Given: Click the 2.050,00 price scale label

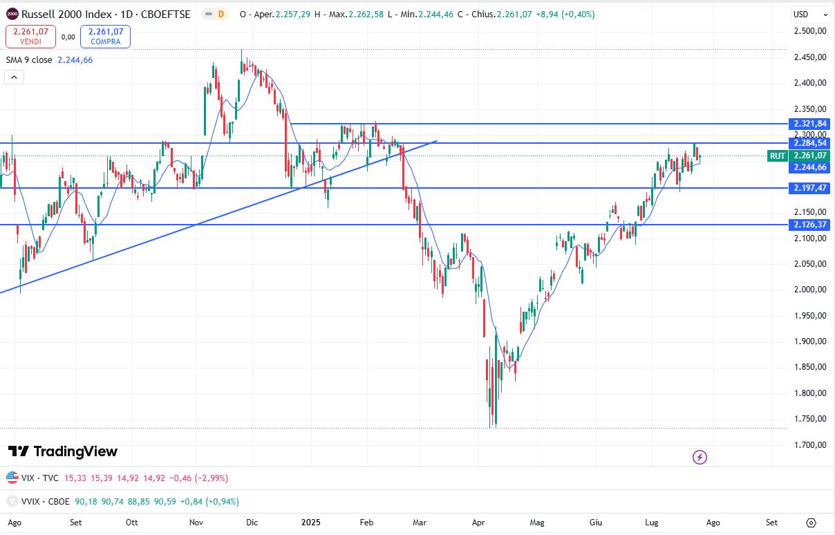Looking at the screenshot, I should [x=810, y=264].
